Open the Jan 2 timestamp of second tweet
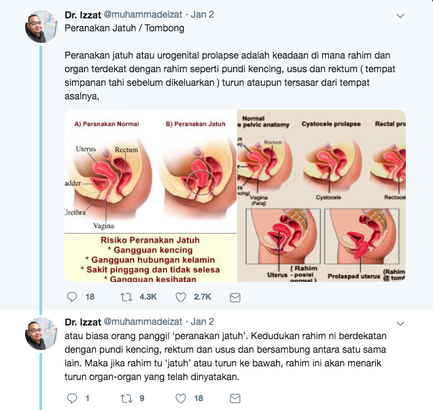433x410 pixels. (202, 321)
